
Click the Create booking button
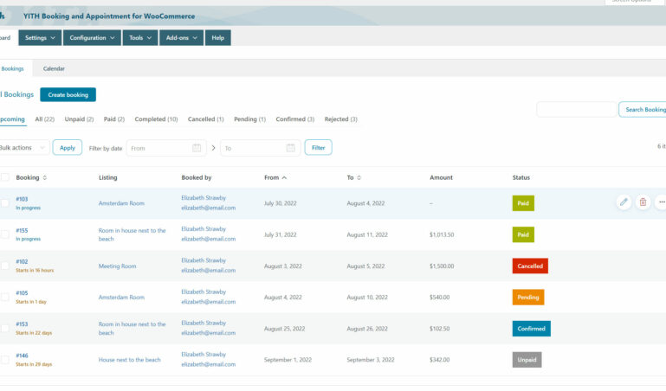[x=68, y=94]
